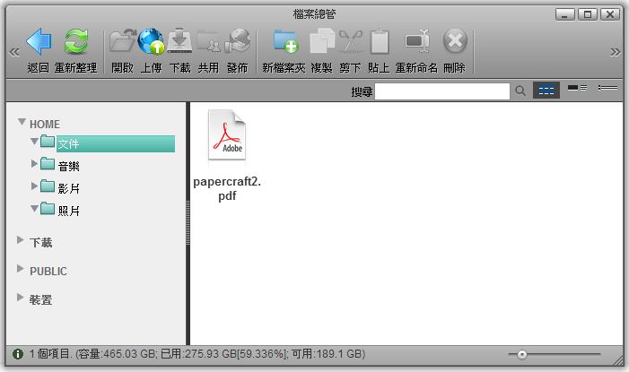Screen dimensions: 629x372
Task: Select the 照片 folder in the tree
Action: click(69, 211)
